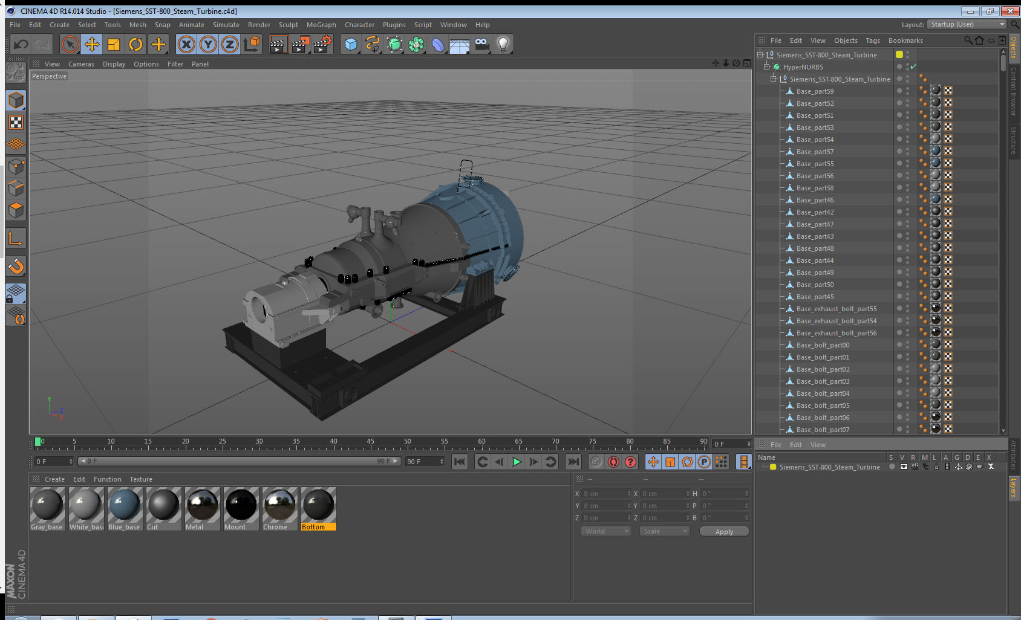Switch to Points mode
This screenshot has height=620, width=1021.
tap(16, 167)
